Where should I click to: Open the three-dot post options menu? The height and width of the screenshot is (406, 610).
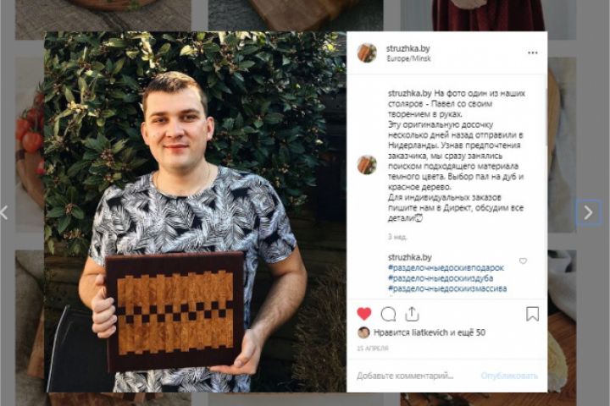(533, 52)
